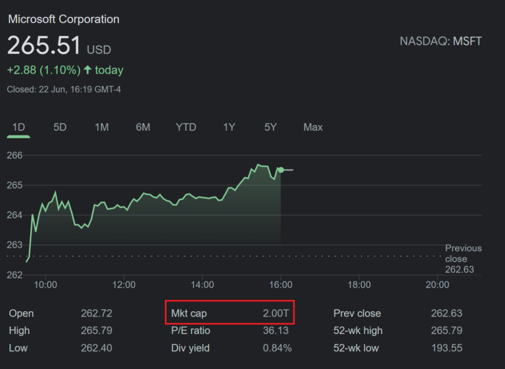The image size is (505, 369).
Task: Select the Max time range tab
Action: (313, 127)
